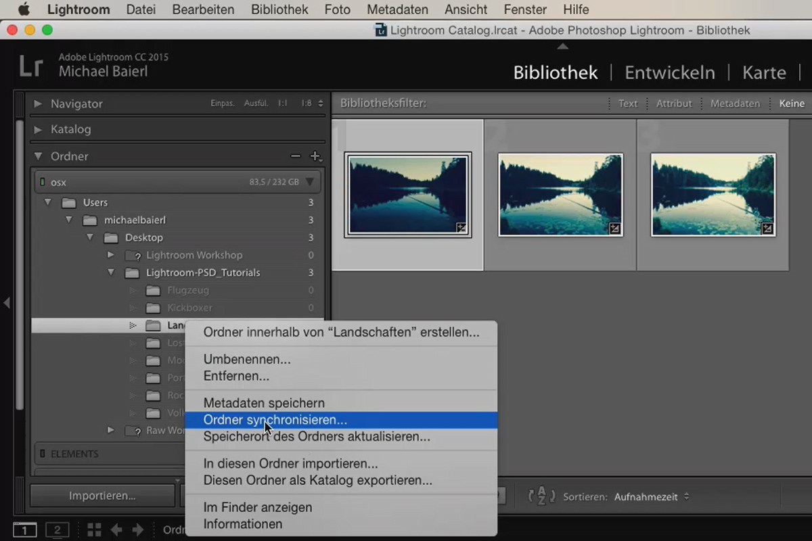Select the second lake photo thumbnail

coord(560,195)
